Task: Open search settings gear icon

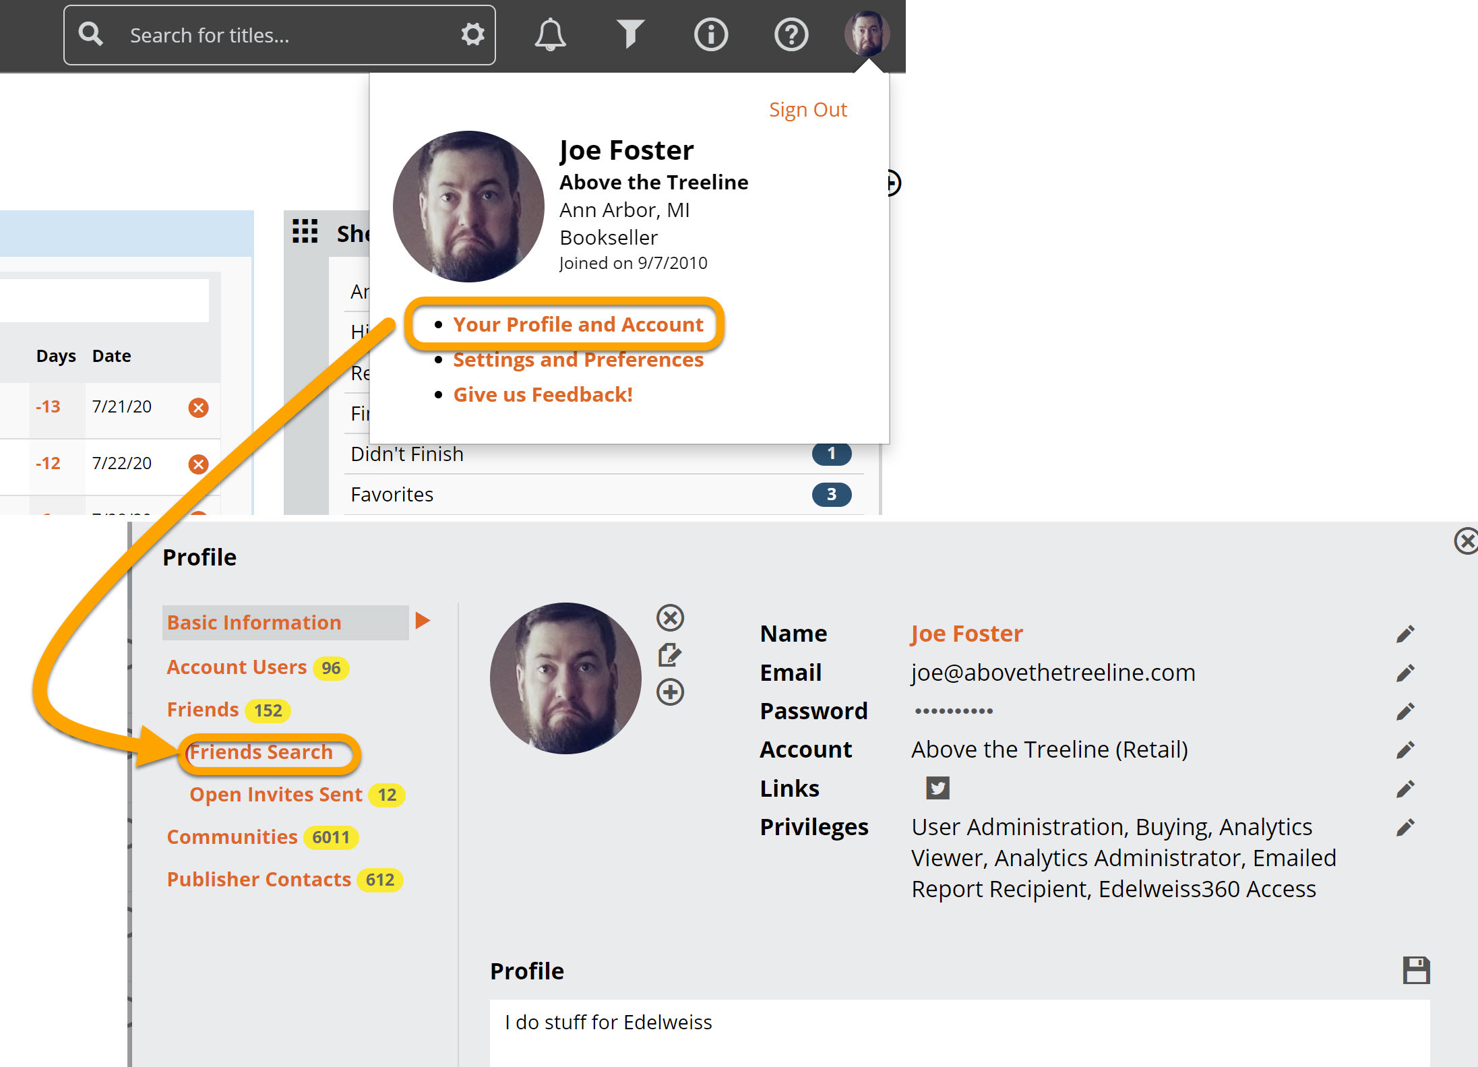Action: (x=472, y=35)
